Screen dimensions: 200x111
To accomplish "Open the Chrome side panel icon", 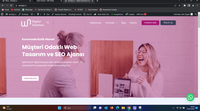I will pyautogui.click(x=189, y=5).
